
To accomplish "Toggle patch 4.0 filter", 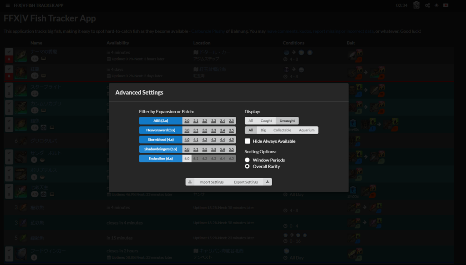I will tap(187, 140).
